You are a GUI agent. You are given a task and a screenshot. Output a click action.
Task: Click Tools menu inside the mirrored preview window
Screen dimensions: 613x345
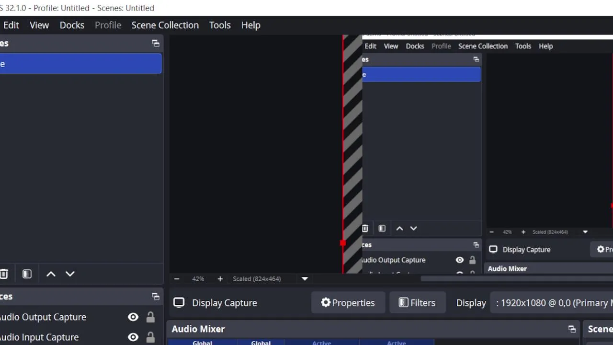523,46
